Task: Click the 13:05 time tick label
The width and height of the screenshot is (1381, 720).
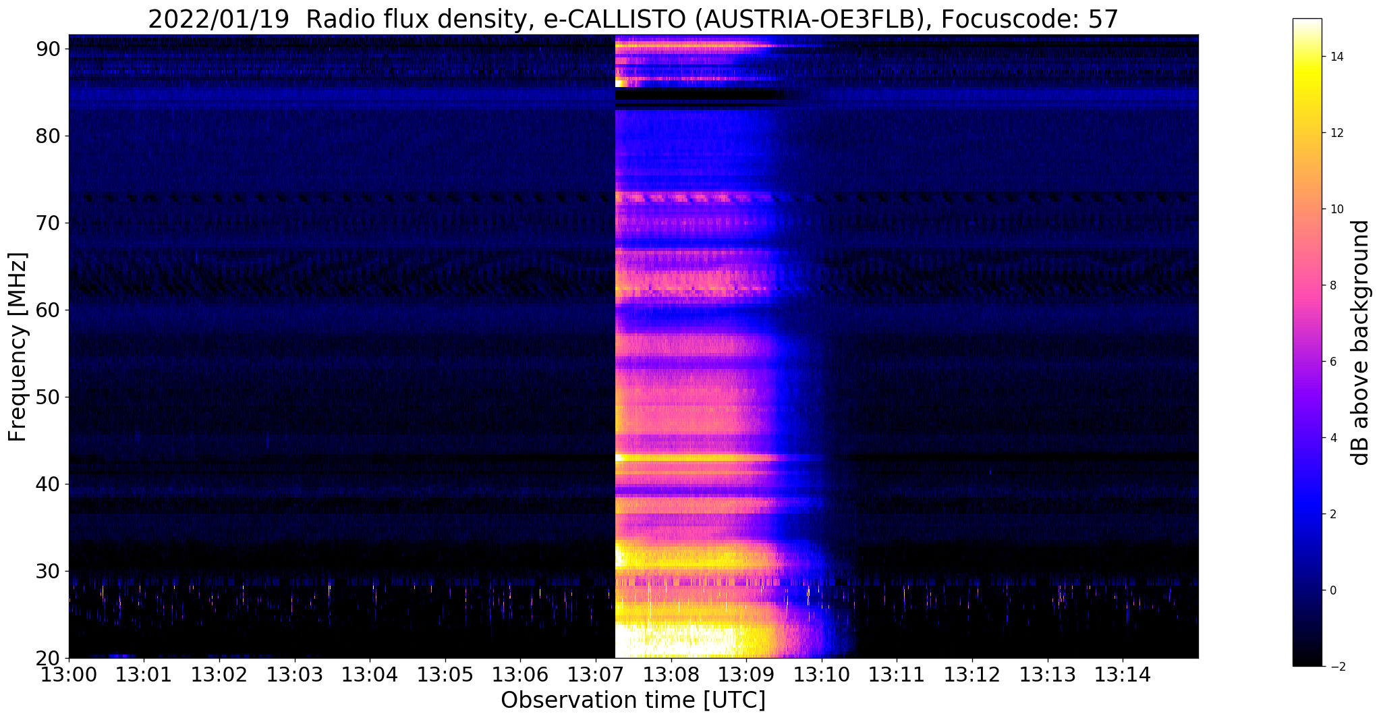Action: click(445, 674)
